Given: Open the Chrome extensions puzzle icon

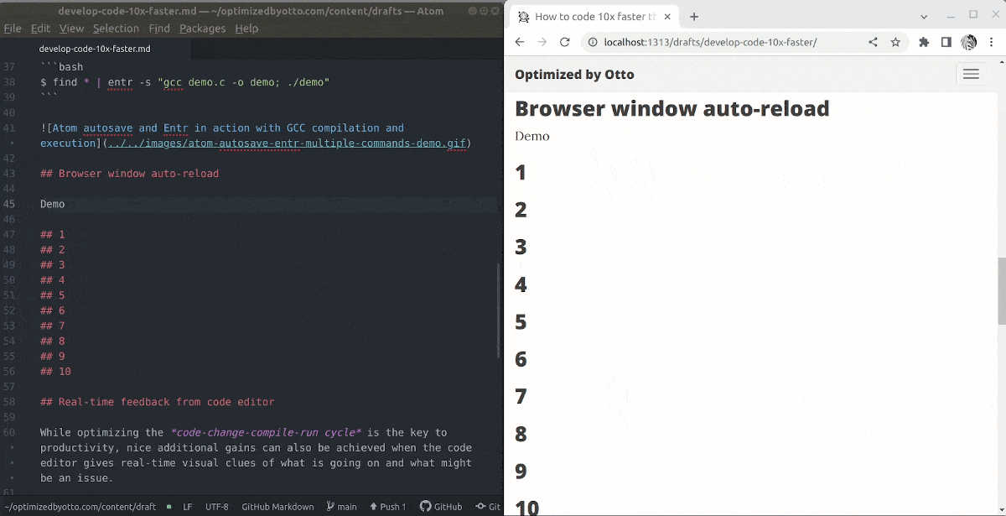Looking at the screenshot, I should coord(924,42).
